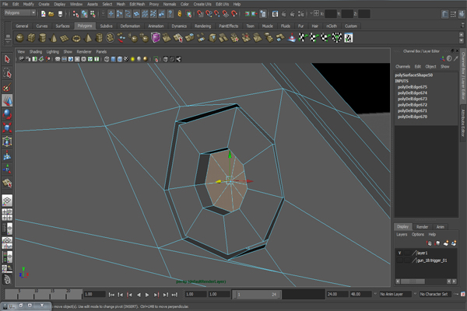Screen dimensions: 467x311
Task: Create a polygon cylinder from the shelf
Action: (x=43, y=38)
